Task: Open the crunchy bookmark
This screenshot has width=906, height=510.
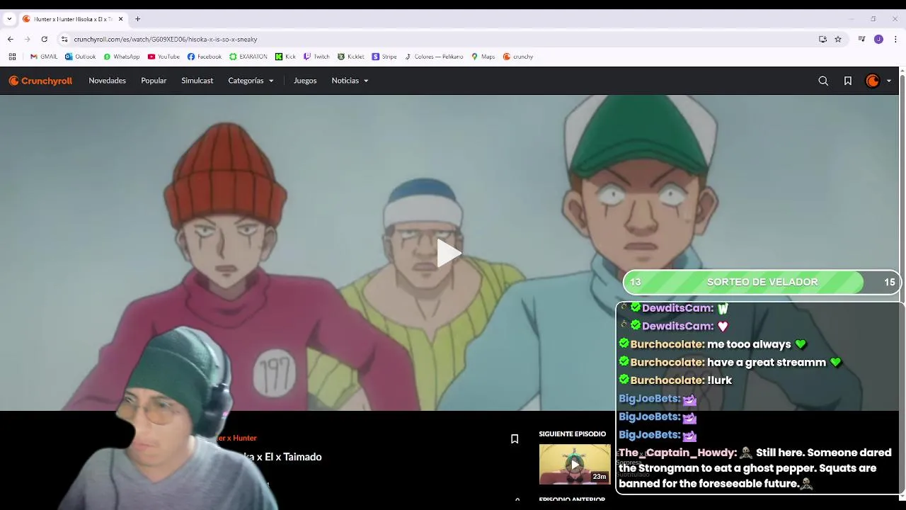Action: 518,57
